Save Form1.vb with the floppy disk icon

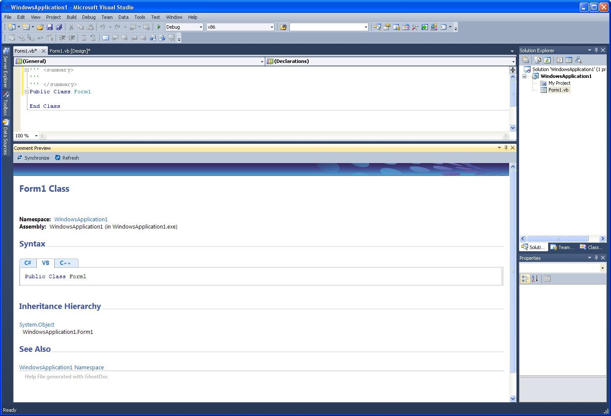pos(50,27)
